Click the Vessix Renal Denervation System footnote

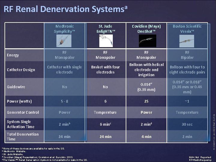click(x=45, y=160)
